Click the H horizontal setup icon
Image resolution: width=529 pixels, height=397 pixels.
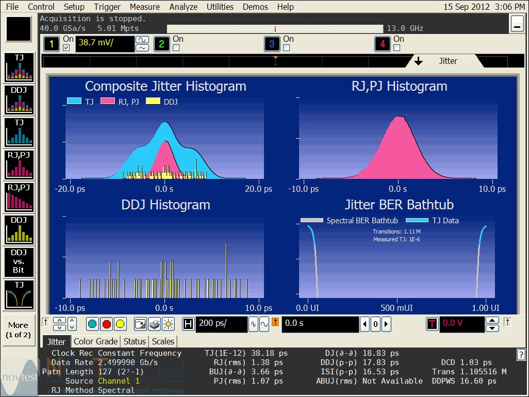pos(188,324)
